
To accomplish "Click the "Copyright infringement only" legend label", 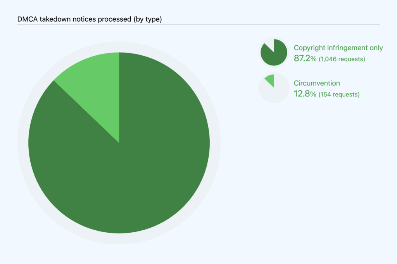I will pos(338,48).
